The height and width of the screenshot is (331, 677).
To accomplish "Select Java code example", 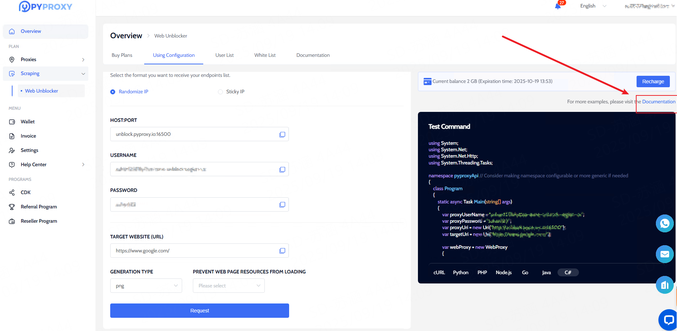I will tap(546, 273).
